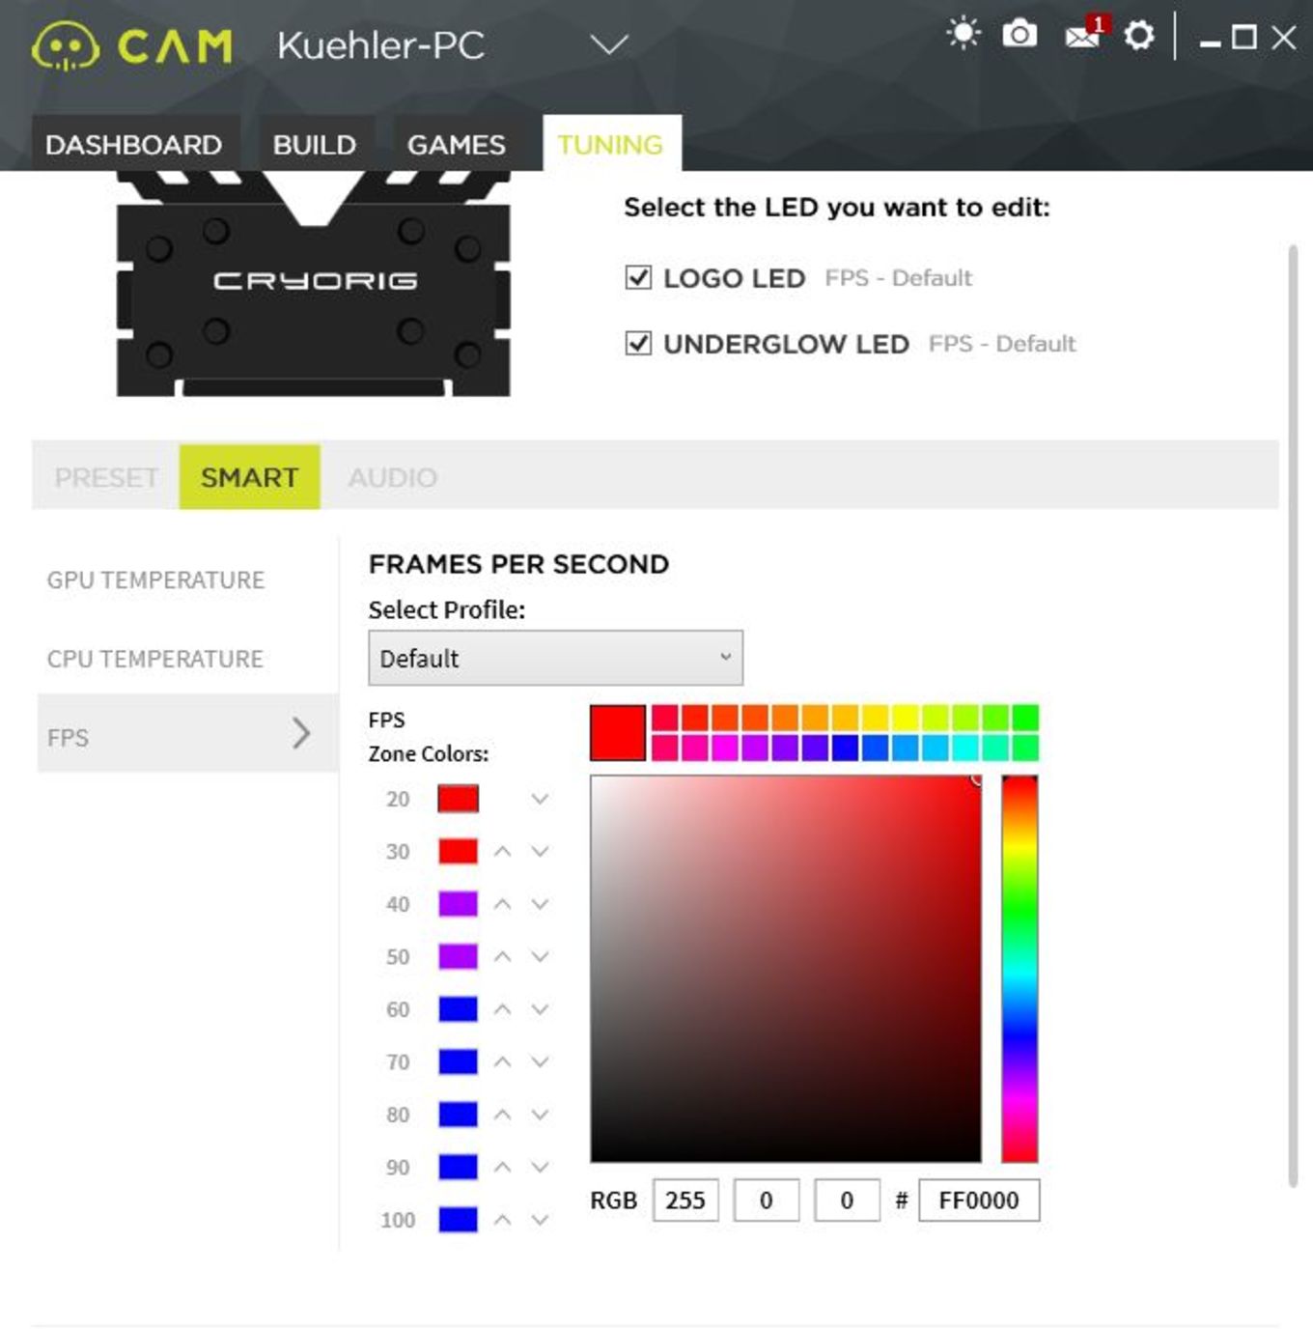Uncheck the LOGO LED checkbox
The height and width of the screenshot is (1329, 1313).
coord(638,277)
